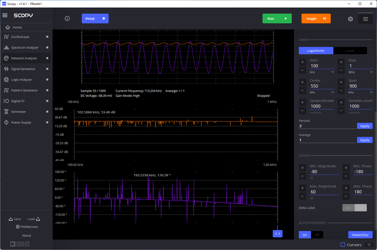Image resolution: width=377 pixels, height=250 pixels.
Task: Toggle the Voltmeter run indicator square
Action: (x=47, y=112)
